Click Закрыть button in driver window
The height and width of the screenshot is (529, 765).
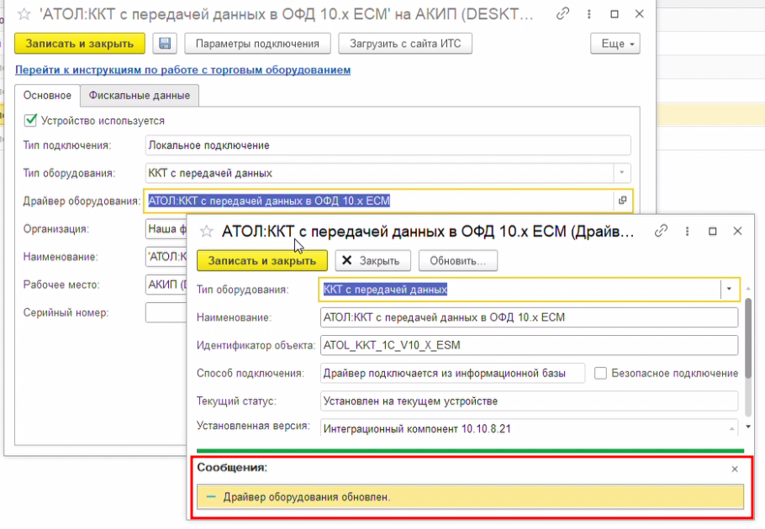pyautogui.click(x=372, y=260)
